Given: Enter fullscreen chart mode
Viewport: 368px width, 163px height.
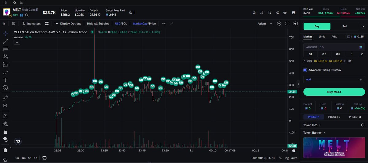Looking at the screenshot, I should pyautogui.click(x=287, y=24).
